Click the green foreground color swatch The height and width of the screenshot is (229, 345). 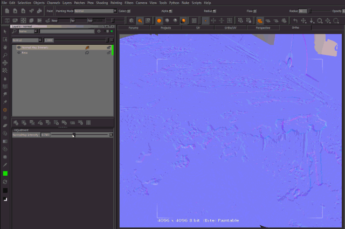click(x=5, y=174)
